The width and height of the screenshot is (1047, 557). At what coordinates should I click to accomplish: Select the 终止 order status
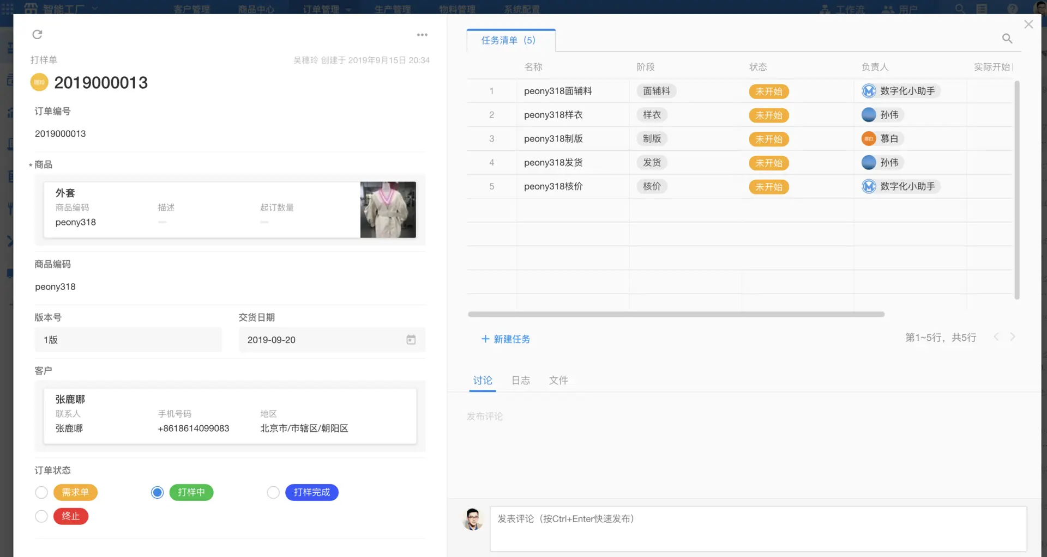pyautogui.click(x=41, y=516)
